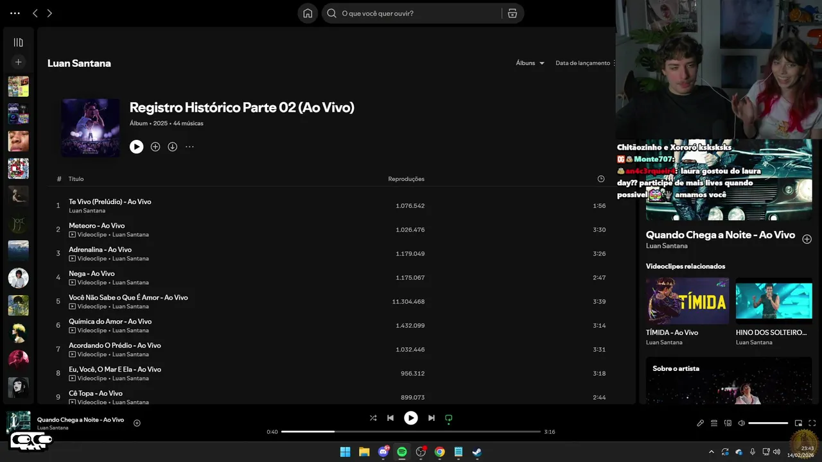The width and height of the screenshot is (822, 462).
Task: Add 'Quando Chega a Noite' in right panel
Action: (x=807, y=239)
